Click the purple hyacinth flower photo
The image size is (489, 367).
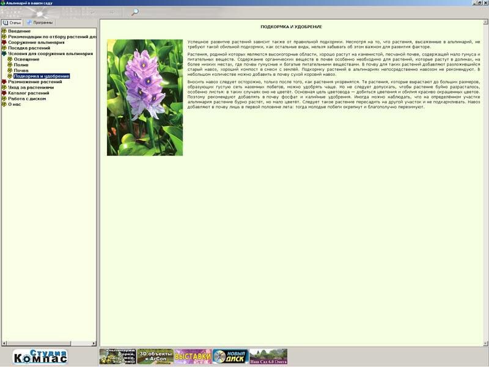pyautogui.click(x=145, y=98)
